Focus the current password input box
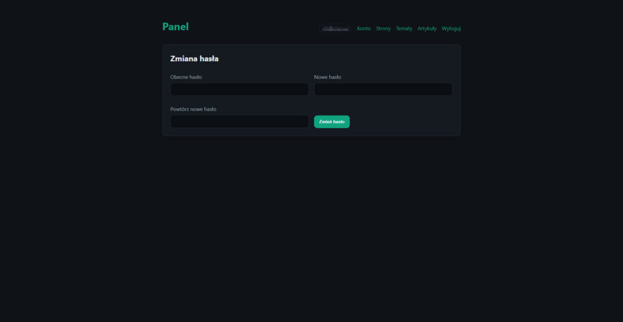 pos(240,89)
